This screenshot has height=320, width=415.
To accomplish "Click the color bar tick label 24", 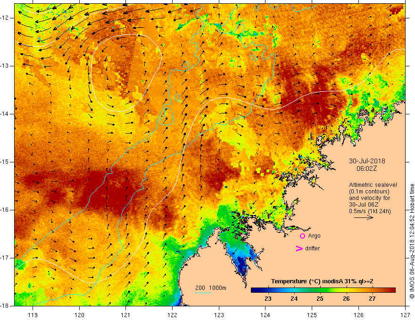I will click(294, 299).
